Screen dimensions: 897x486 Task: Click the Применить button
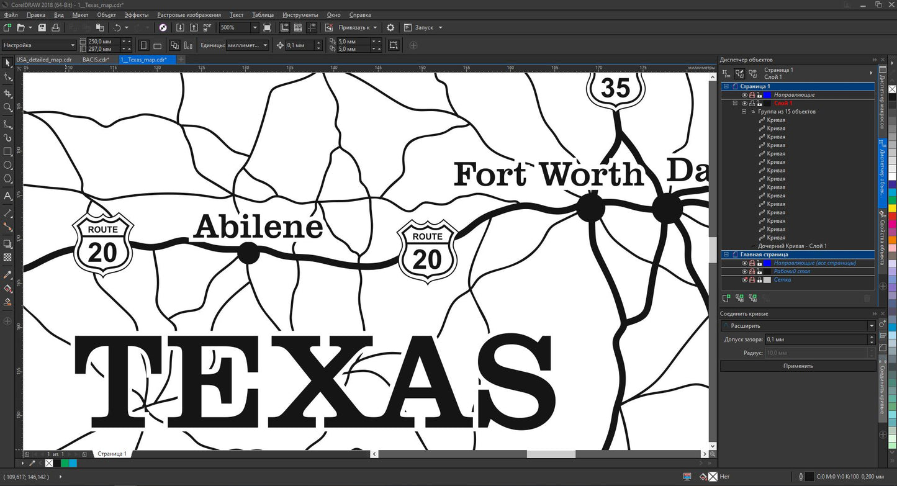[x=798, y=366]
